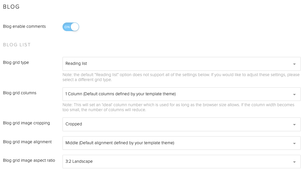Click the arrow on the Middle alignment field
This screenshot has width=306, height=172.
294,144
